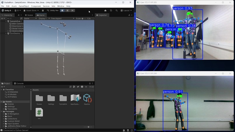Open the Inspector panel kebab menu
This screenshot has height=132, width=235.
pyautogui.click(x=132, y=15)
